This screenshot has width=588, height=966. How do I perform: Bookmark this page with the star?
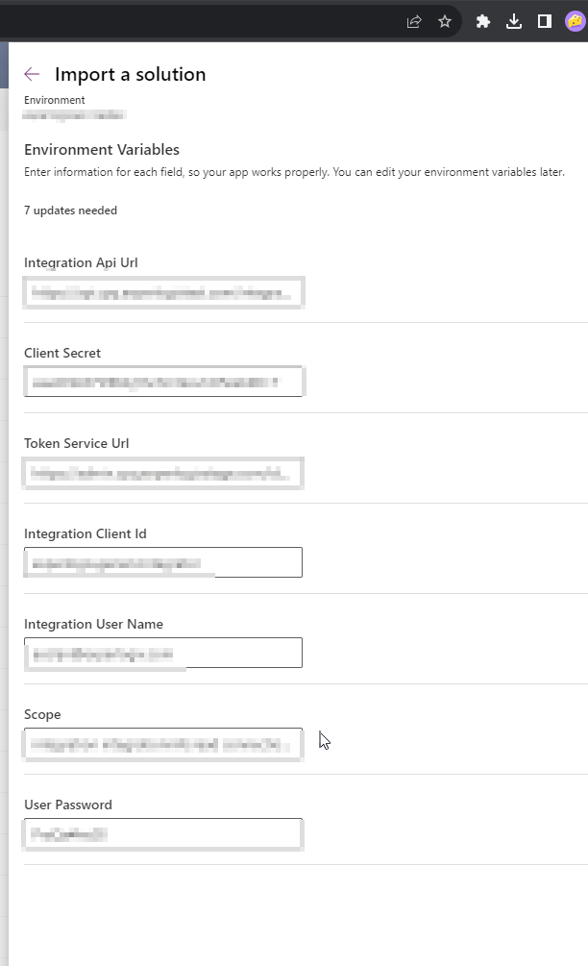(x=445, y=22)
